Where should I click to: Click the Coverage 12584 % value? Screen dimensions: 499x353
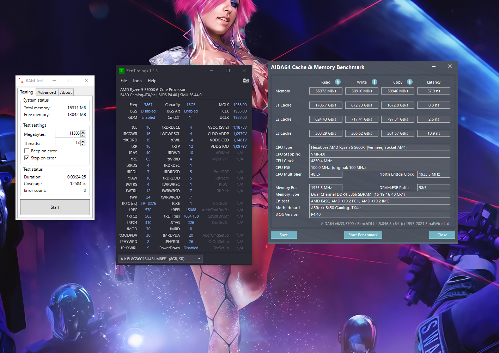pos(78,184)
